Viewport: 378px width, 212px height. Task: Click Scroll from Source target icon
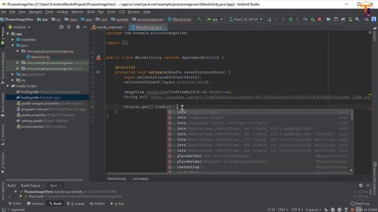(61, 27)
